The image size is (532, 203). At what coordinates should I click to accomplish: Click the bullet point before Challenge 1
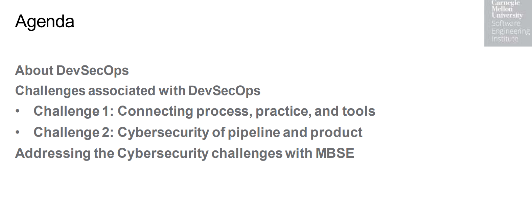[x=18, y=112]
